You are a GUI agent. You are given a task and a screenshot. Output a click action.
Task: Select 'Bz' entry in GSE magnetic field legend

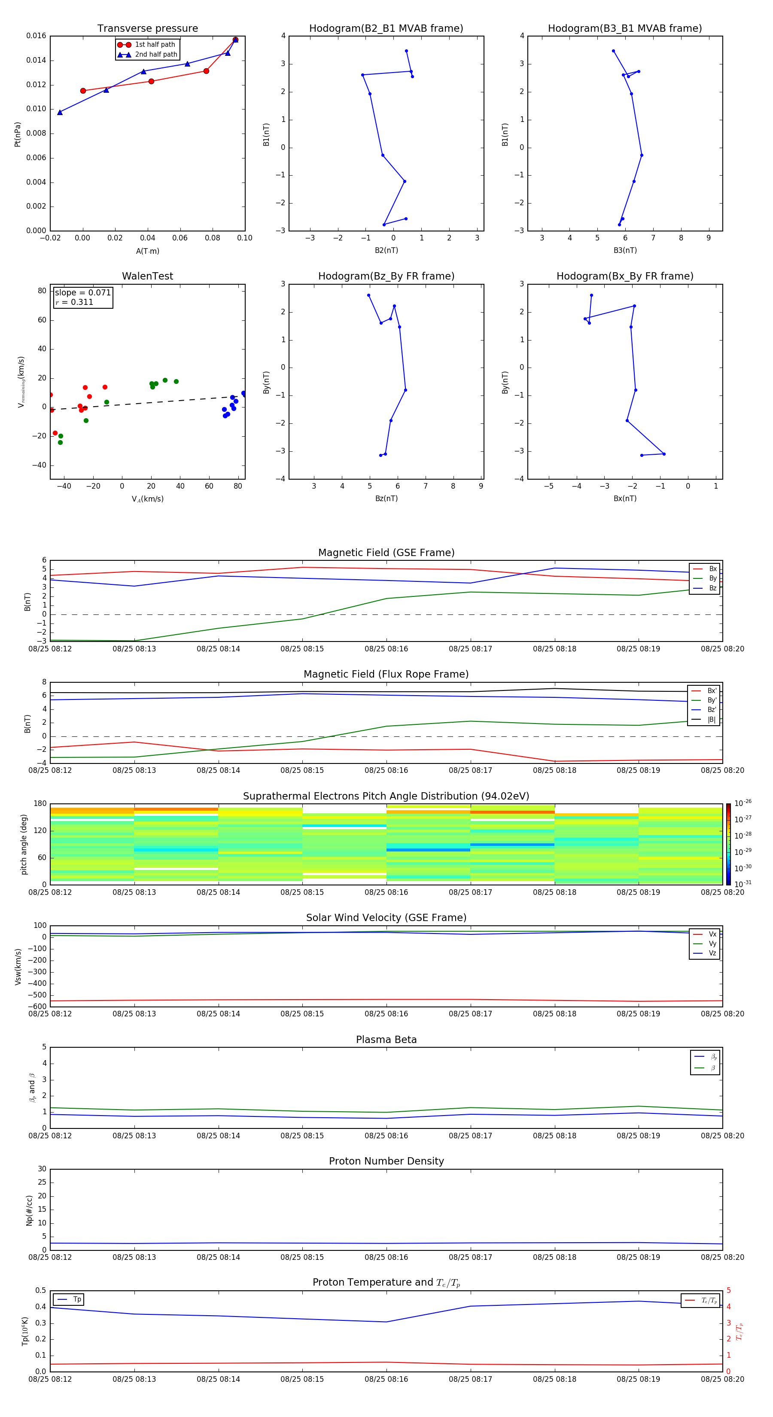pyautogui.click(x=705, y=588)
